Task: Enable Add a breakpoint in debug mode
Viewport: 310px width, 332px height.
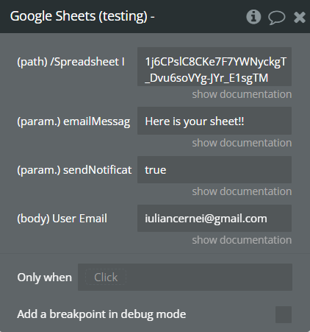Action: pos(284,314)
